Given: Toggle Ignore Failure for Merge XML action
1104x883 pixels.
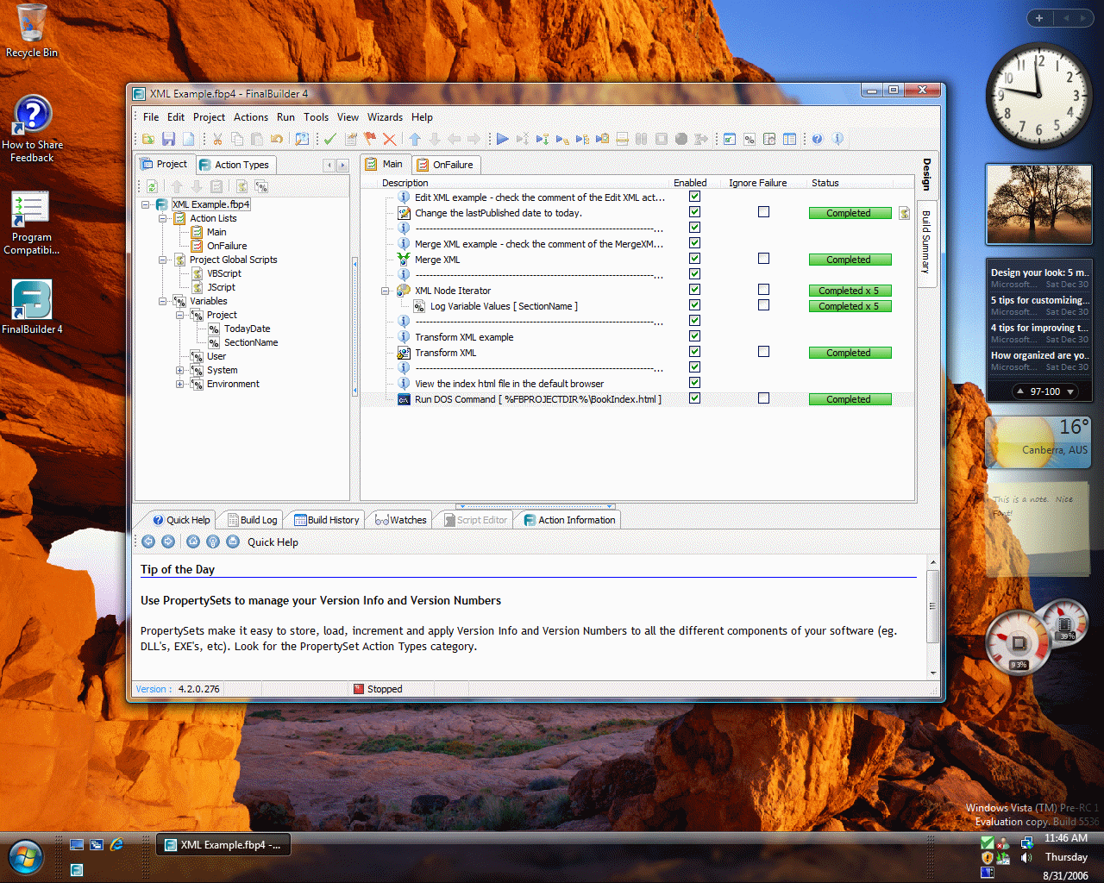Looking at the screenshot, I should coord(763,259).
